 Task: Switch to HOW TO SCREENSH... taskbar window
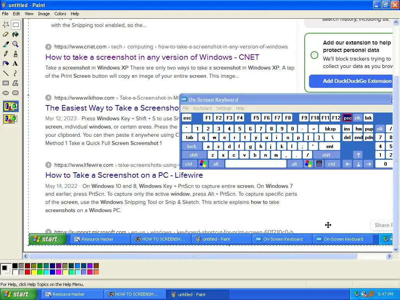[135, 294]
